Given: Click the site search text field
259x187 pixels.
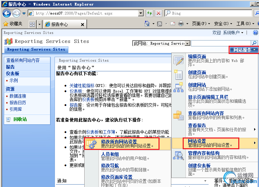Looking at the screenshot, I should pyautogui.click(x=221, y=43).
